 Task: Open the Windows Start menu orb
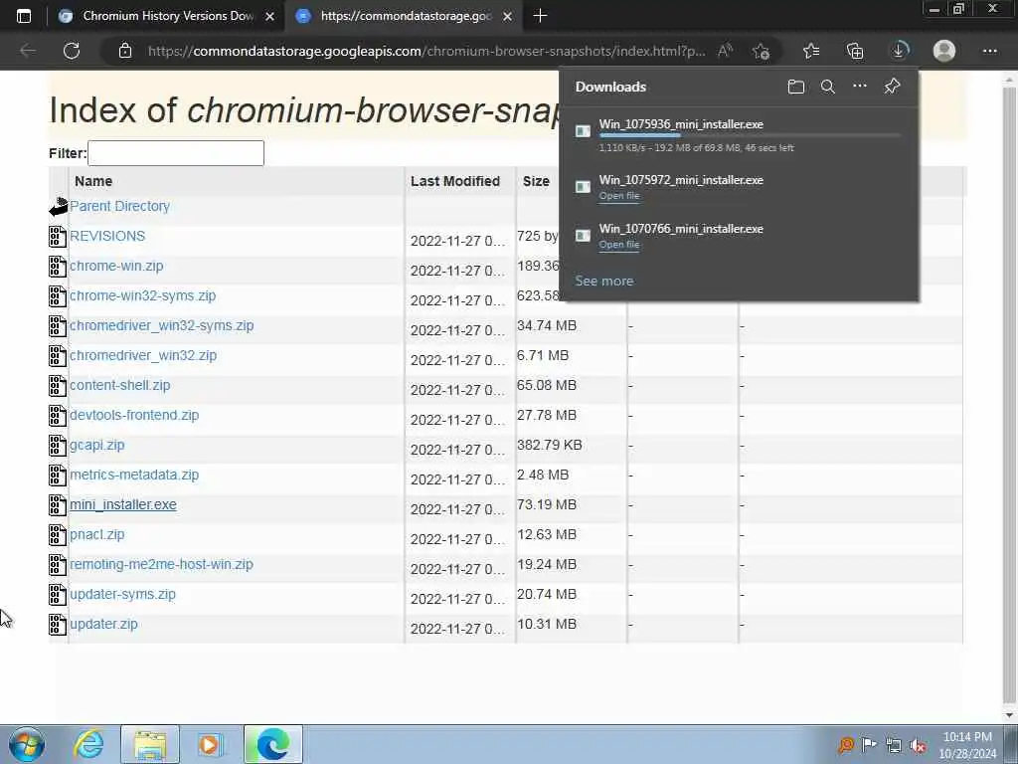tap(27, 744)
